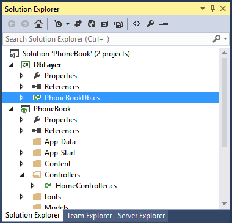Screen dimensions: 232x223
Task: Switch to the Server Explorer tab
Action: [142, 216]
